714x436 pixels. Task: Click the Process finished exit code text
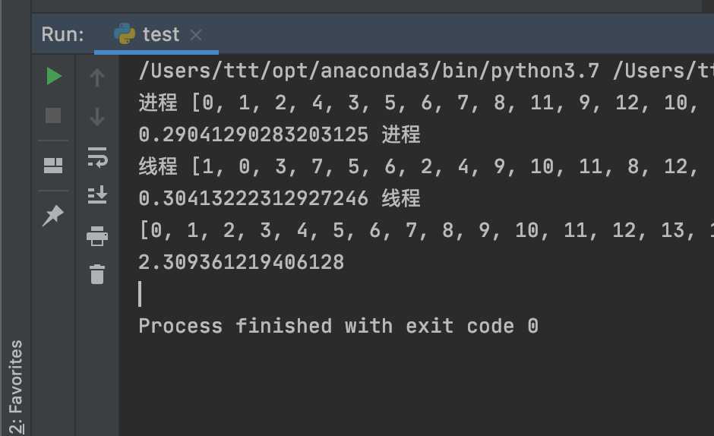pyautogui.click(x=339, y=326)
